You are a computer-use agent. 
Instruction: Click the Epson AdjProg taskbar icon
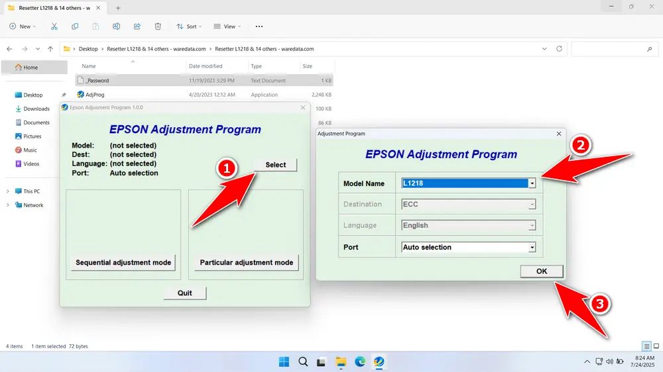tap(379, 362)
